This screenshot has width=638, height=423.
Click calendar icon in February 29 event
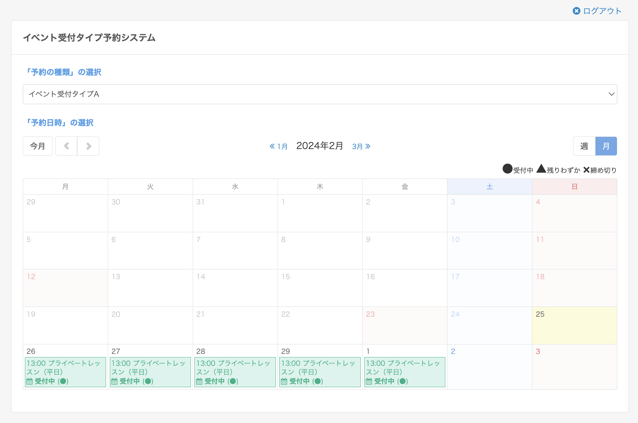coord(284,381)
